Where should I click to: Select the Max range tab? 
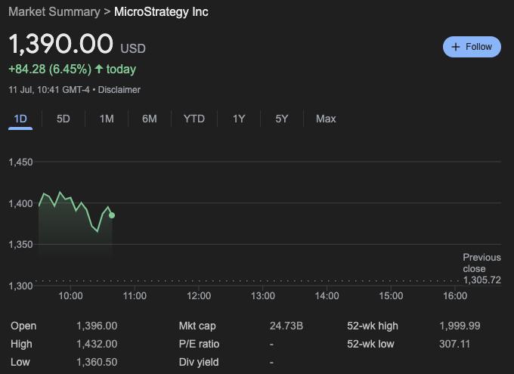tap(326, 119)
